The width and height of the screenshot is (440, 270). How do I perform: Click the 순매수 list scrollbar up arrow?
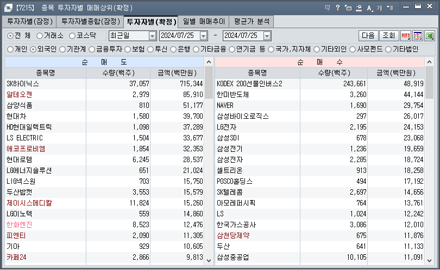[x=429, y=62]
